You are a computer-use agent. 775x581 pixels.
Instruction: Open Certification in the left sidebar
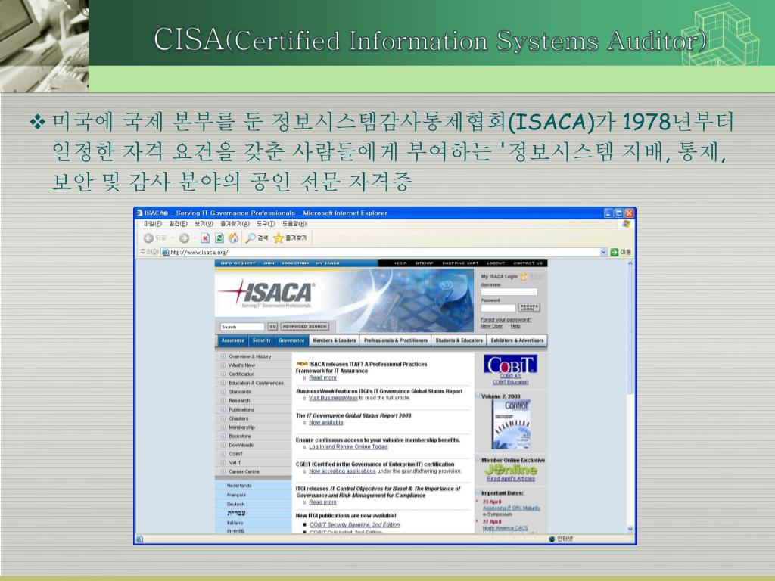[x=241, y=374]
